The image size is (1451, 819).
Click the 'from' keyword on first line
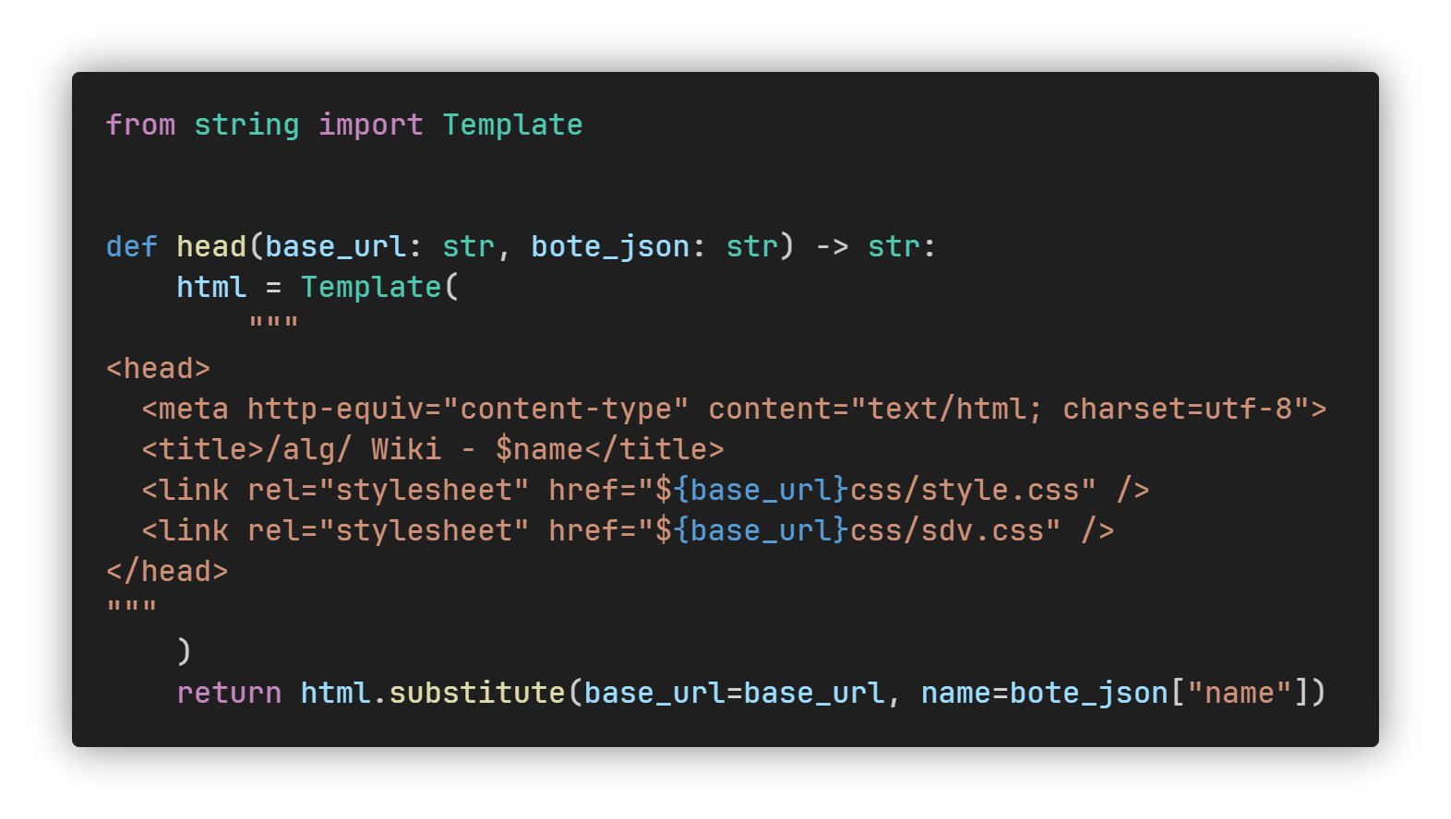coord(140,125)
